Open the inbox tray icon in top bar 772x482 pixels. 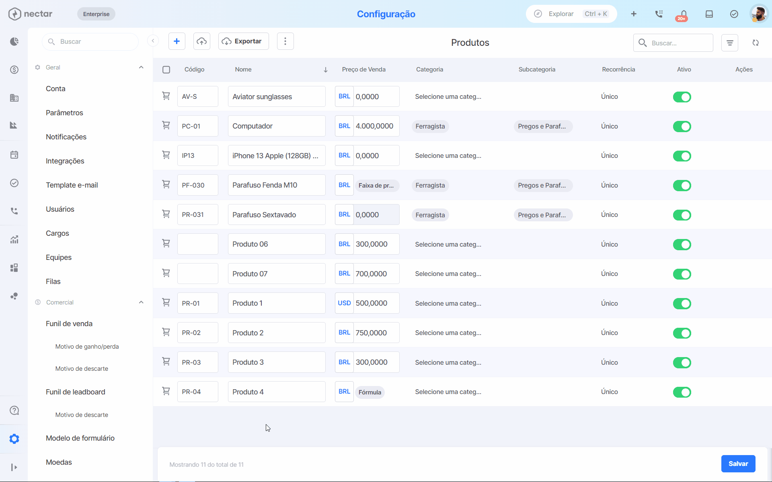point(709,14)
